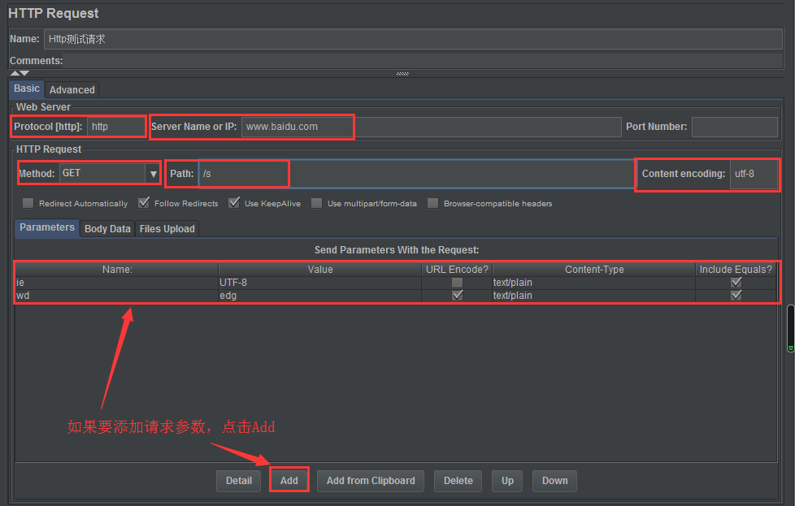Uncheck URL Encode for the wd row
Image resolution: width=795 pixels, height=506 pixels.
pos(458,296)
